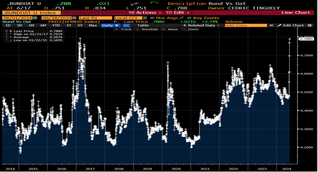
Task: Select the 1M range tab
Action: point(31,25)
